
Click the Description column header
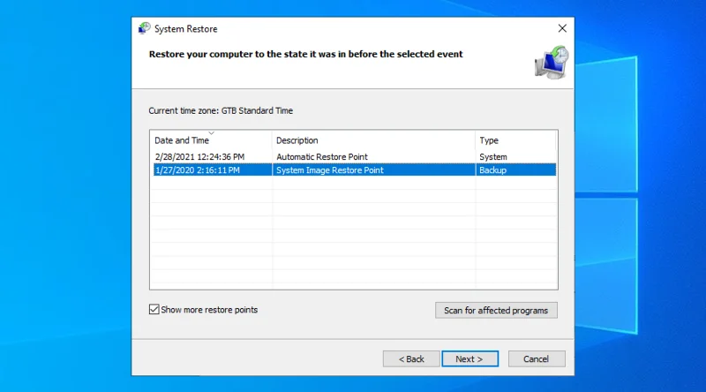pos(373,140)
